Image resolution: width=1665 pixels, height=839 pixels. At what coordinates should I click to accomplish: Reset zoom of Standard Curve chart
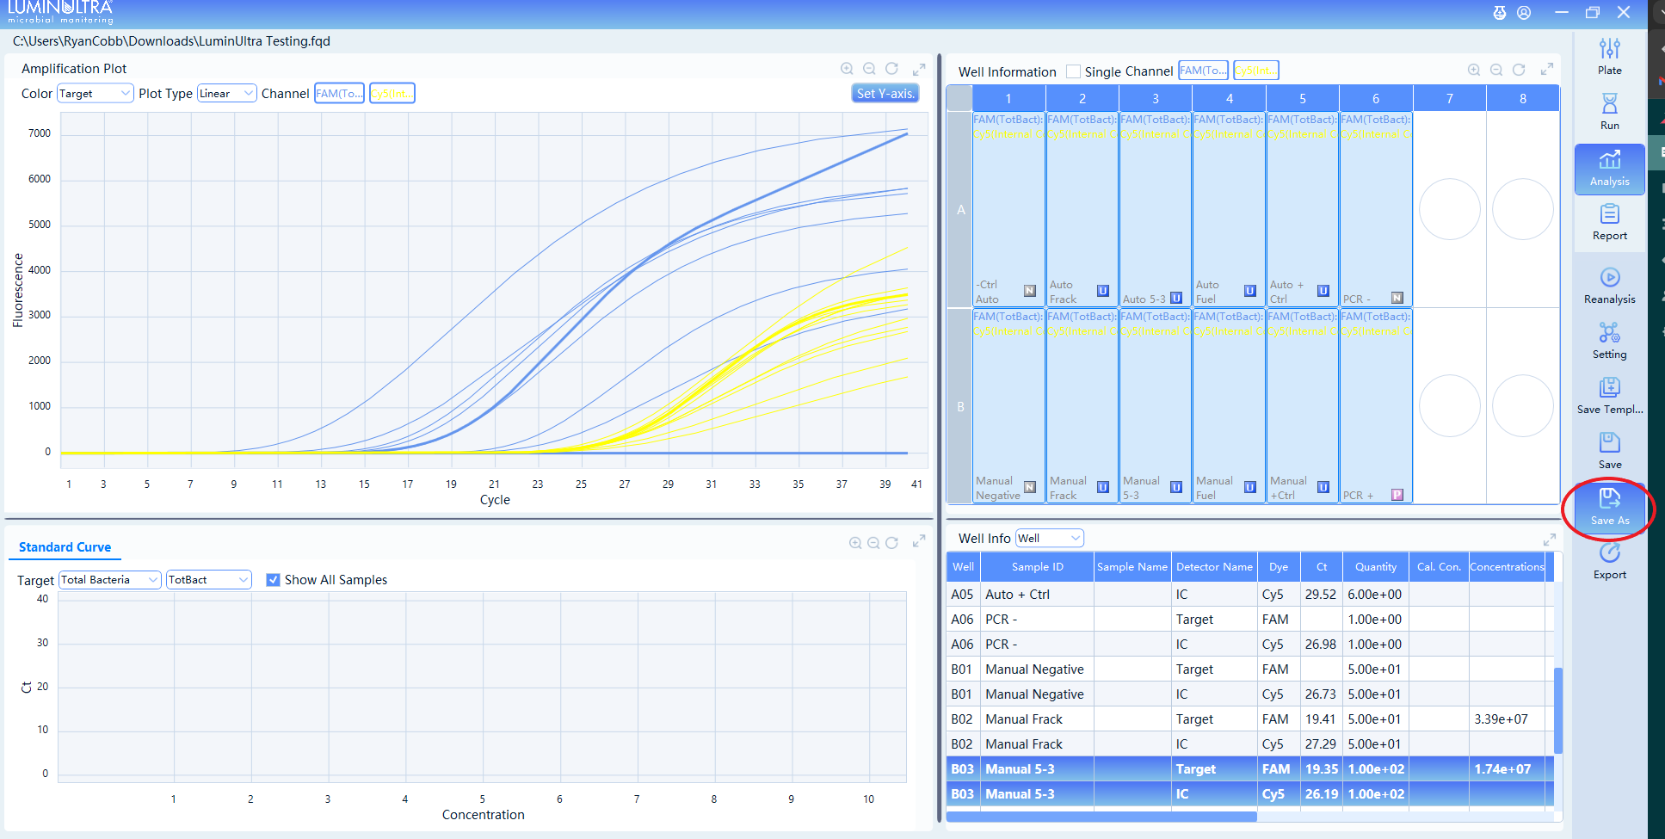click(x=891, y=543)
